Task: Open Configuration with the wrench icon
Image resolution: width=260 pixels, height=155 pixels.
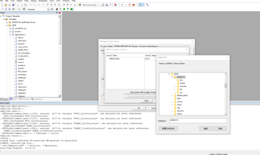Action: [147, 5]
